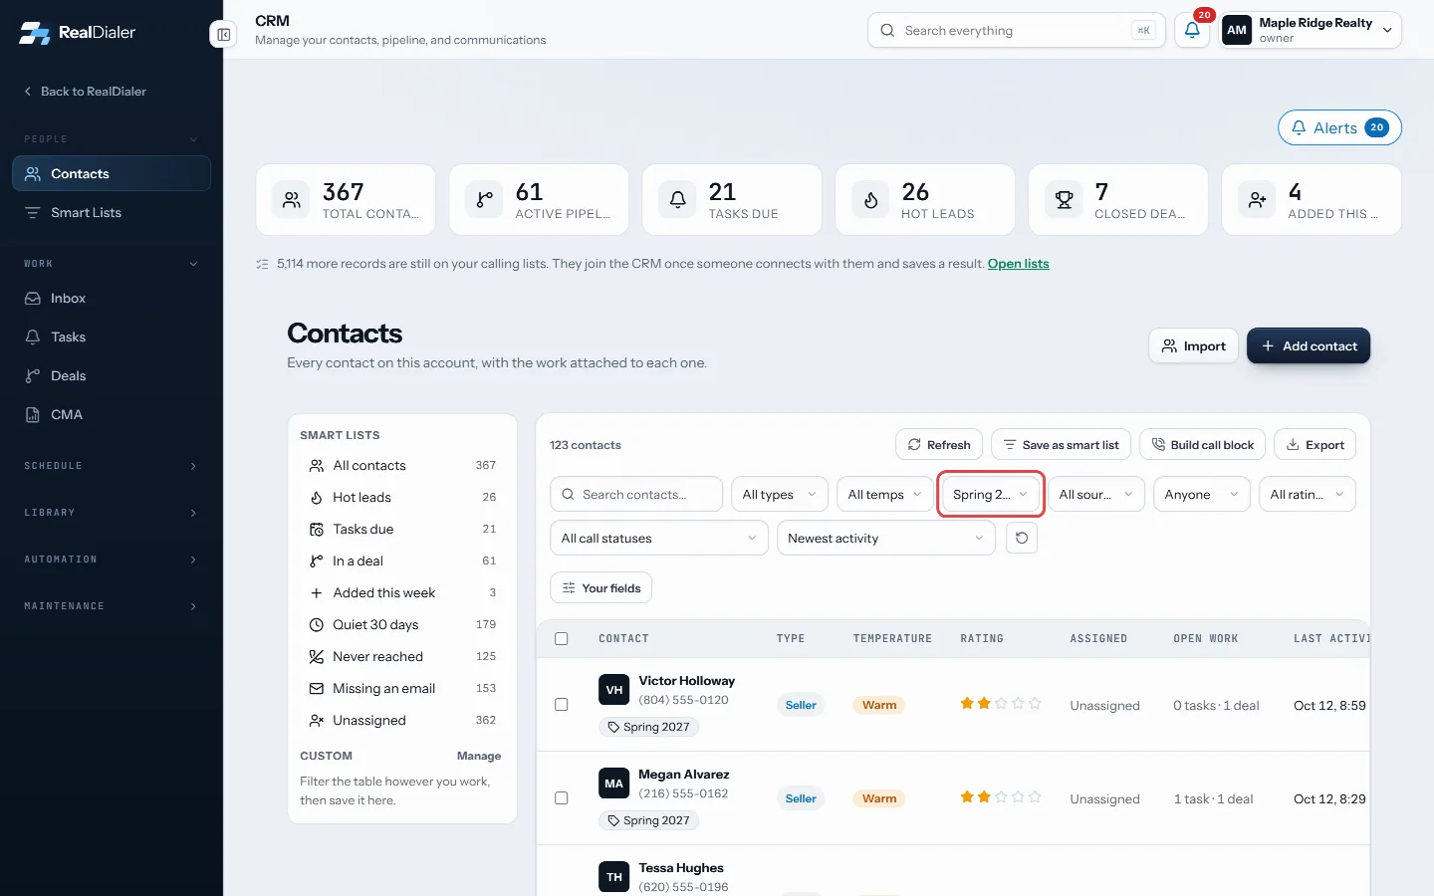Click the Add contact button
The height and width of the screenshot is (896, 1434).
(x=1309, y=346)
